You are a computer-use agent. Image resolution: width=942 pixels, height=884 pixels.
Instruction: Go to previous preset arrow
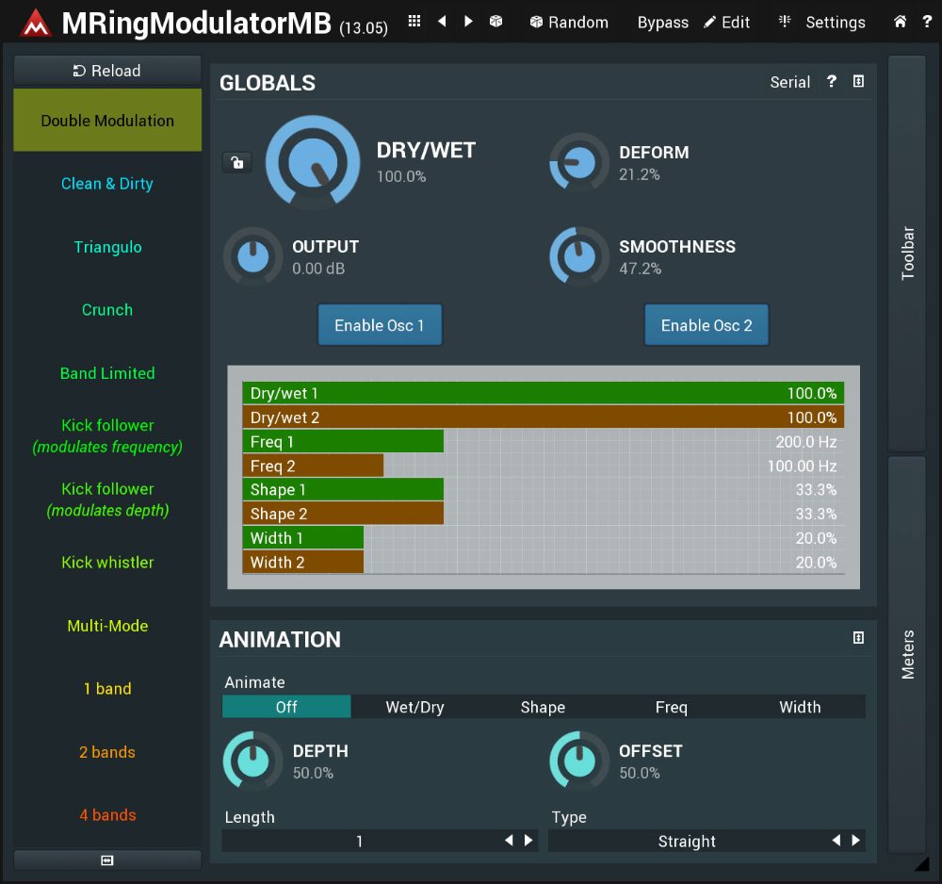click(442, 22)
